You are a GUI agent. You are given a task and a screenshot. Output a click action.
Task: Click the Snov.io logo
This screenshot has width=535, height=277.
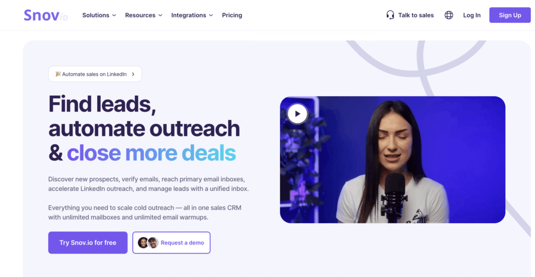tap(46, 15)
